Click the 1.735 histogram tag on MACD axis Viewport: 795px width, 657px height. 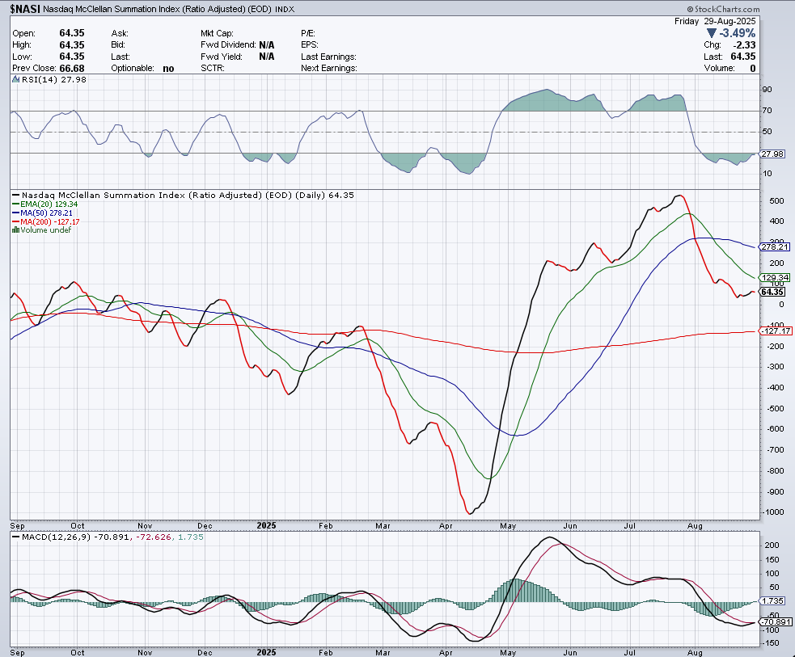point(772,600)
